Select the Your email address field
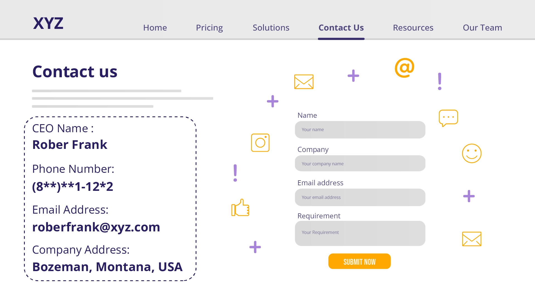Viewport: 535px width, 300px height. 360,197
